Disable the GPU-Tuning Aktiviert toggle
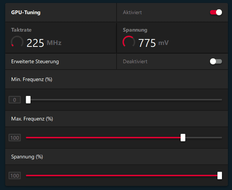232x190 pixels. point(216,12)
